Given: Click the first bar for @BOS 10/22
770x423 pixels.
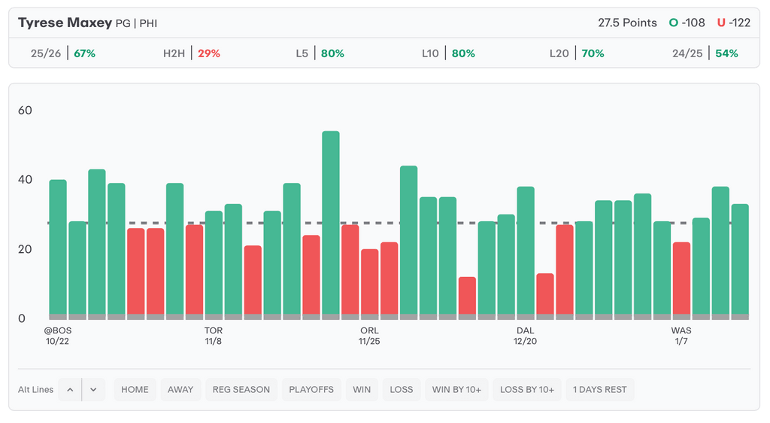Looking at the screenshot, I should 58,247.
